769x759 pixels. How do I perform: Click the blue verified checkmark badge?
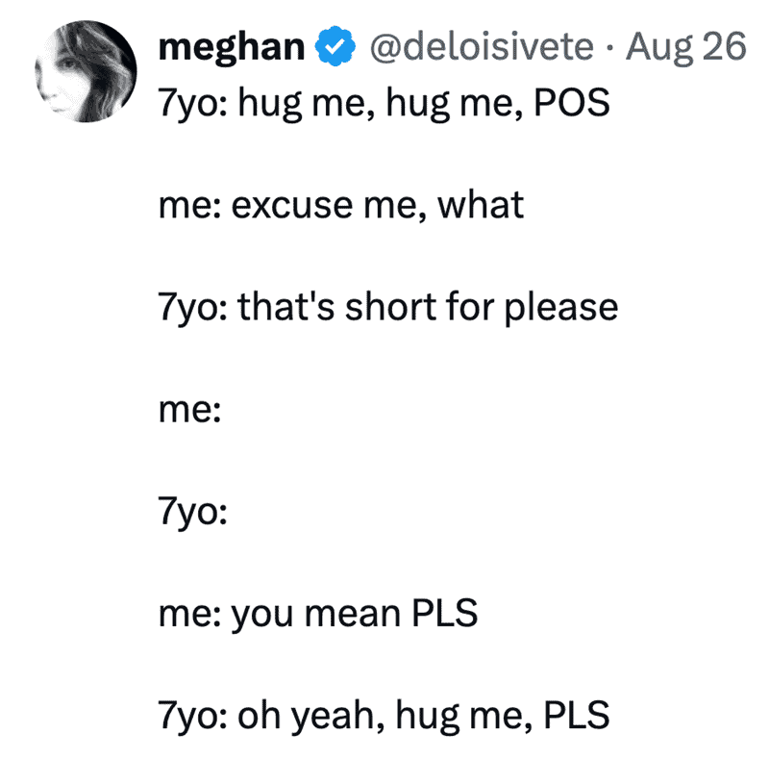coord(335,46)
